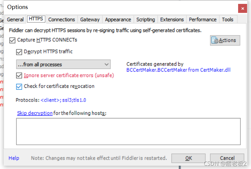
Task: Switch to the Performance tab
Action: [203, 19]
